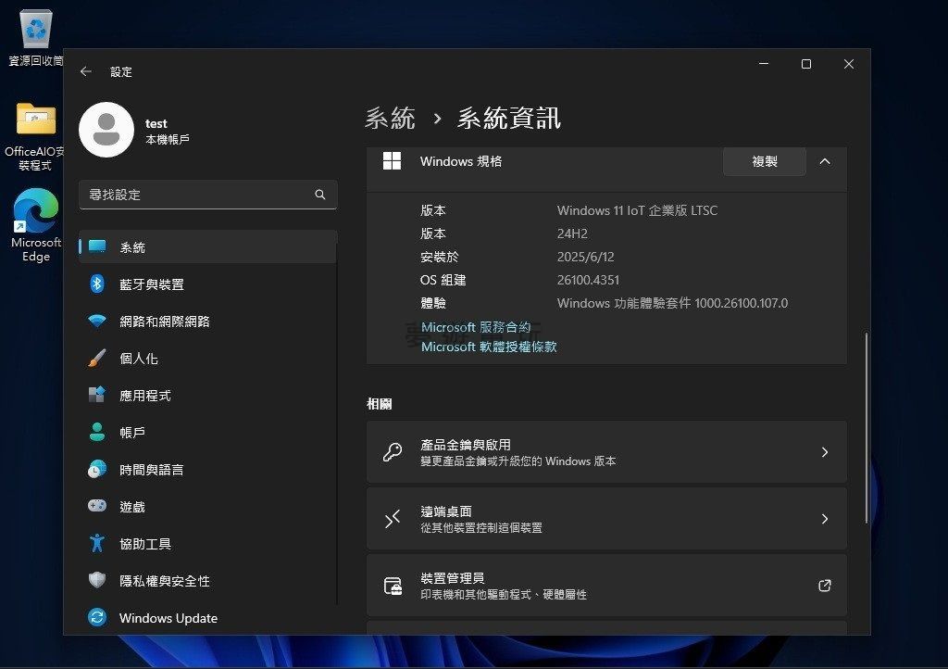Select the Microsoft Edge desktop shortcut
948x669 pixels.
tap(36, 225)
